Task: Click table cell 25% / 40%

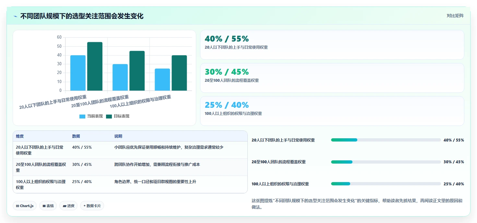Action: (82, 182)
